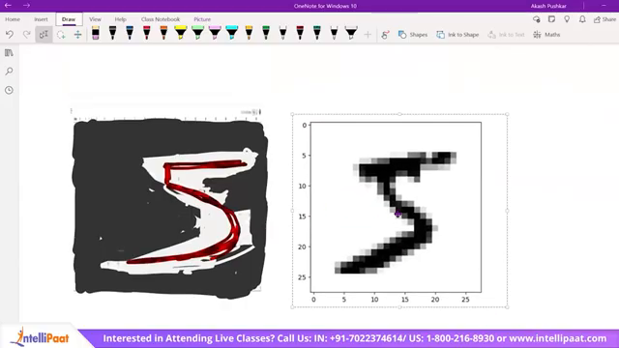Select the yellow highlighter
Screen dimensions: 619x348
[181, 33]
